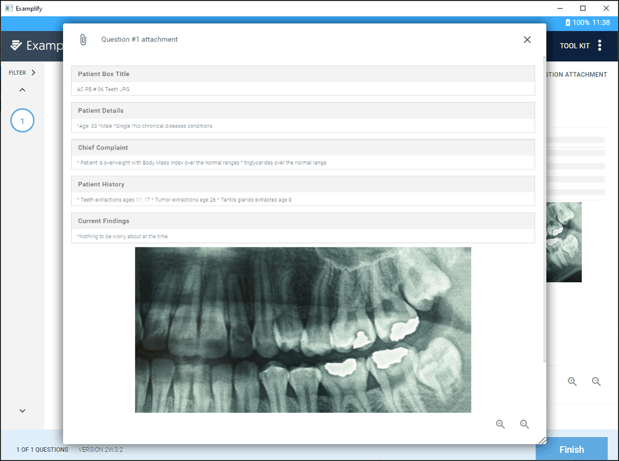
Task: Go to next question with down chevron
Action: [x=22, y=410]
